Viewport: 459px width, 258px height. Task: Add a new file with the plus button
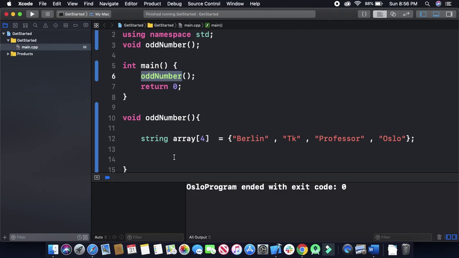[x=5, y=237]
